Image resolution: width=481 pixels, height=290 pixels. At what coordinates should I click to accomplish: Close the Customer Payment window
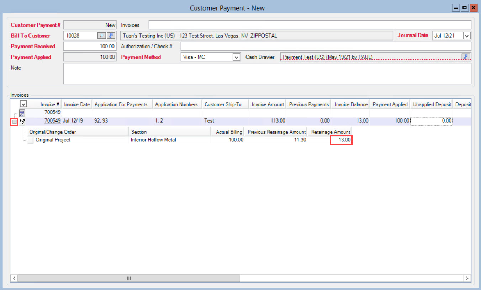coord(474,7)
